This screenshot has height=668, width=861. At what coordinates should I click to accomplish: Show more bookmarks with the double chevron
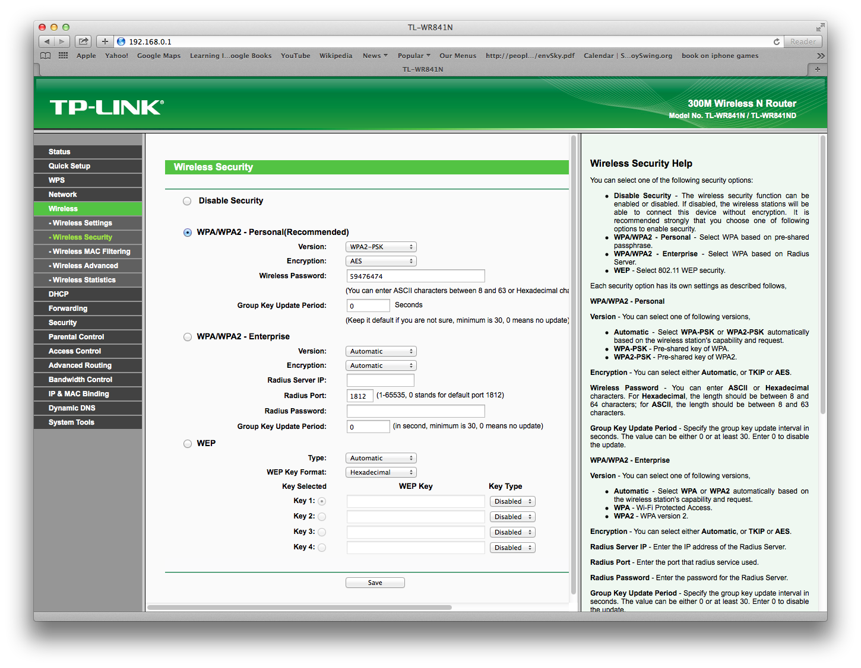click(821, 56)
